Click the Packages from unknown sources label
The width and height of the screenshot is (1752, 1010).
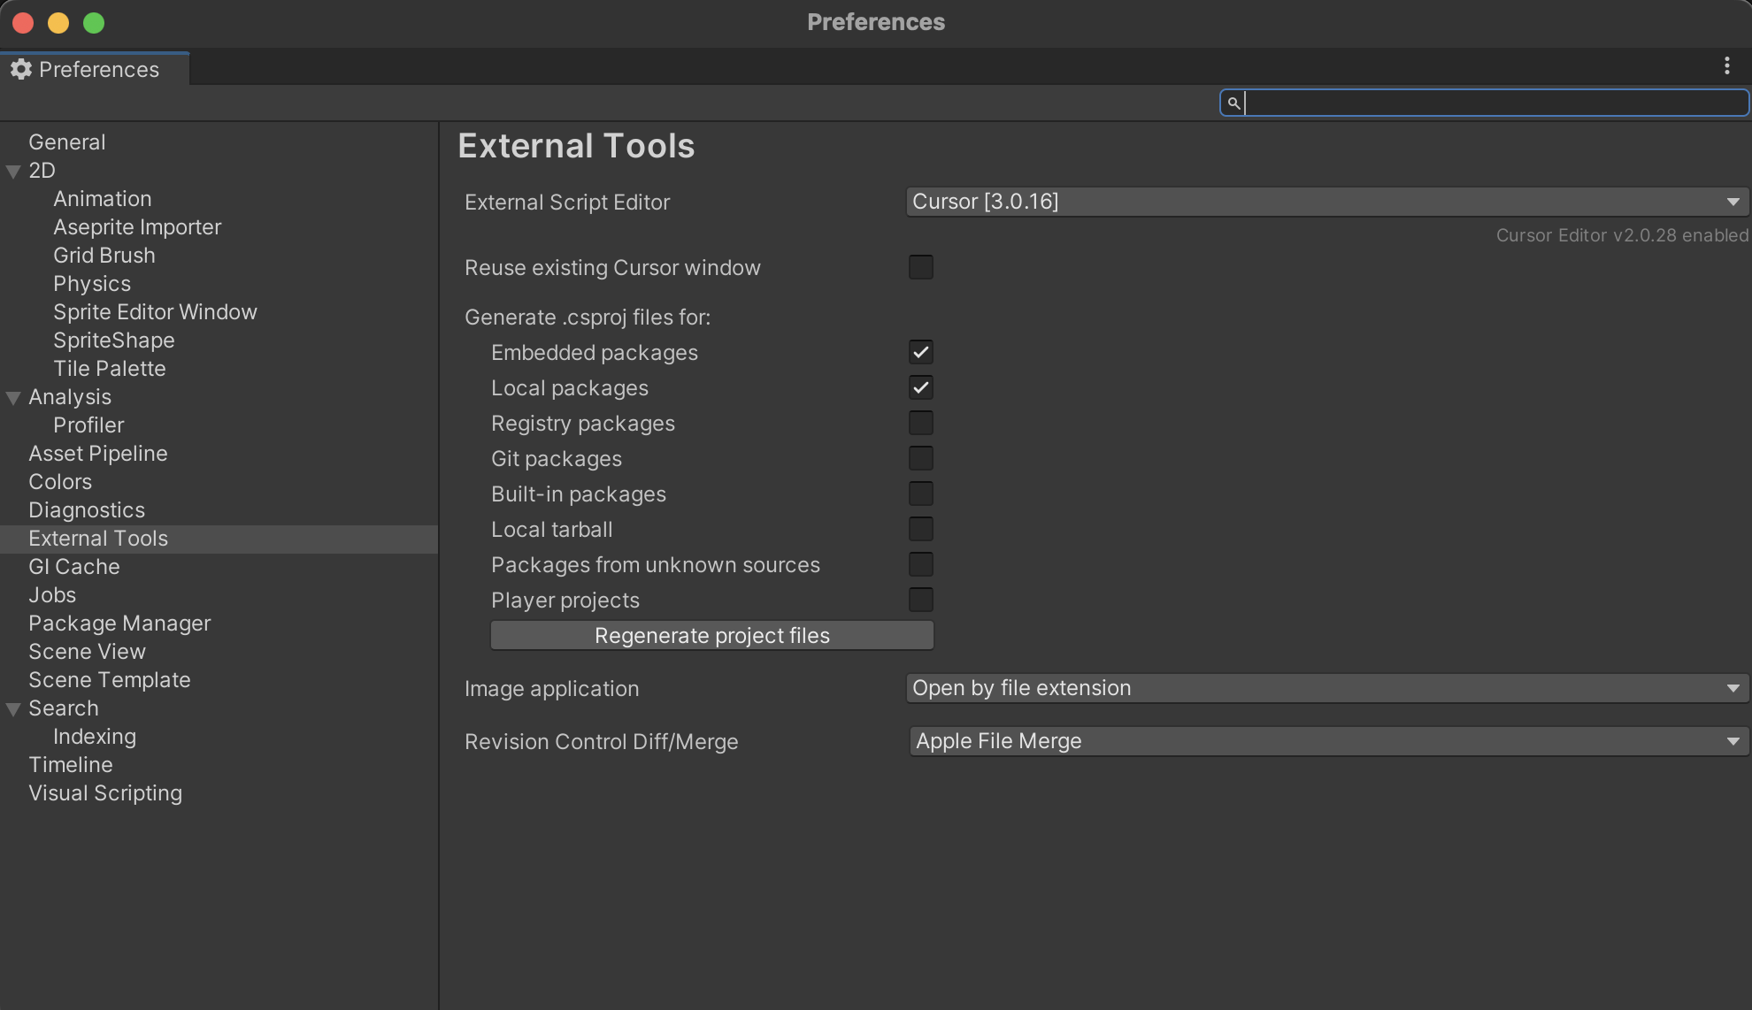(656, 564)
